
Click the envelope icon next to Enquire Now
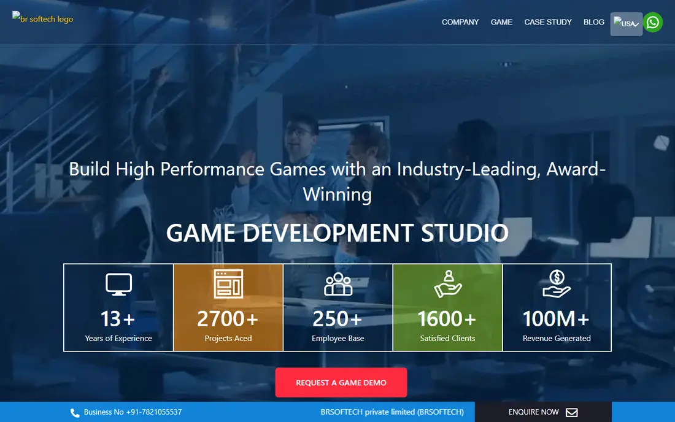coord(572,413)
